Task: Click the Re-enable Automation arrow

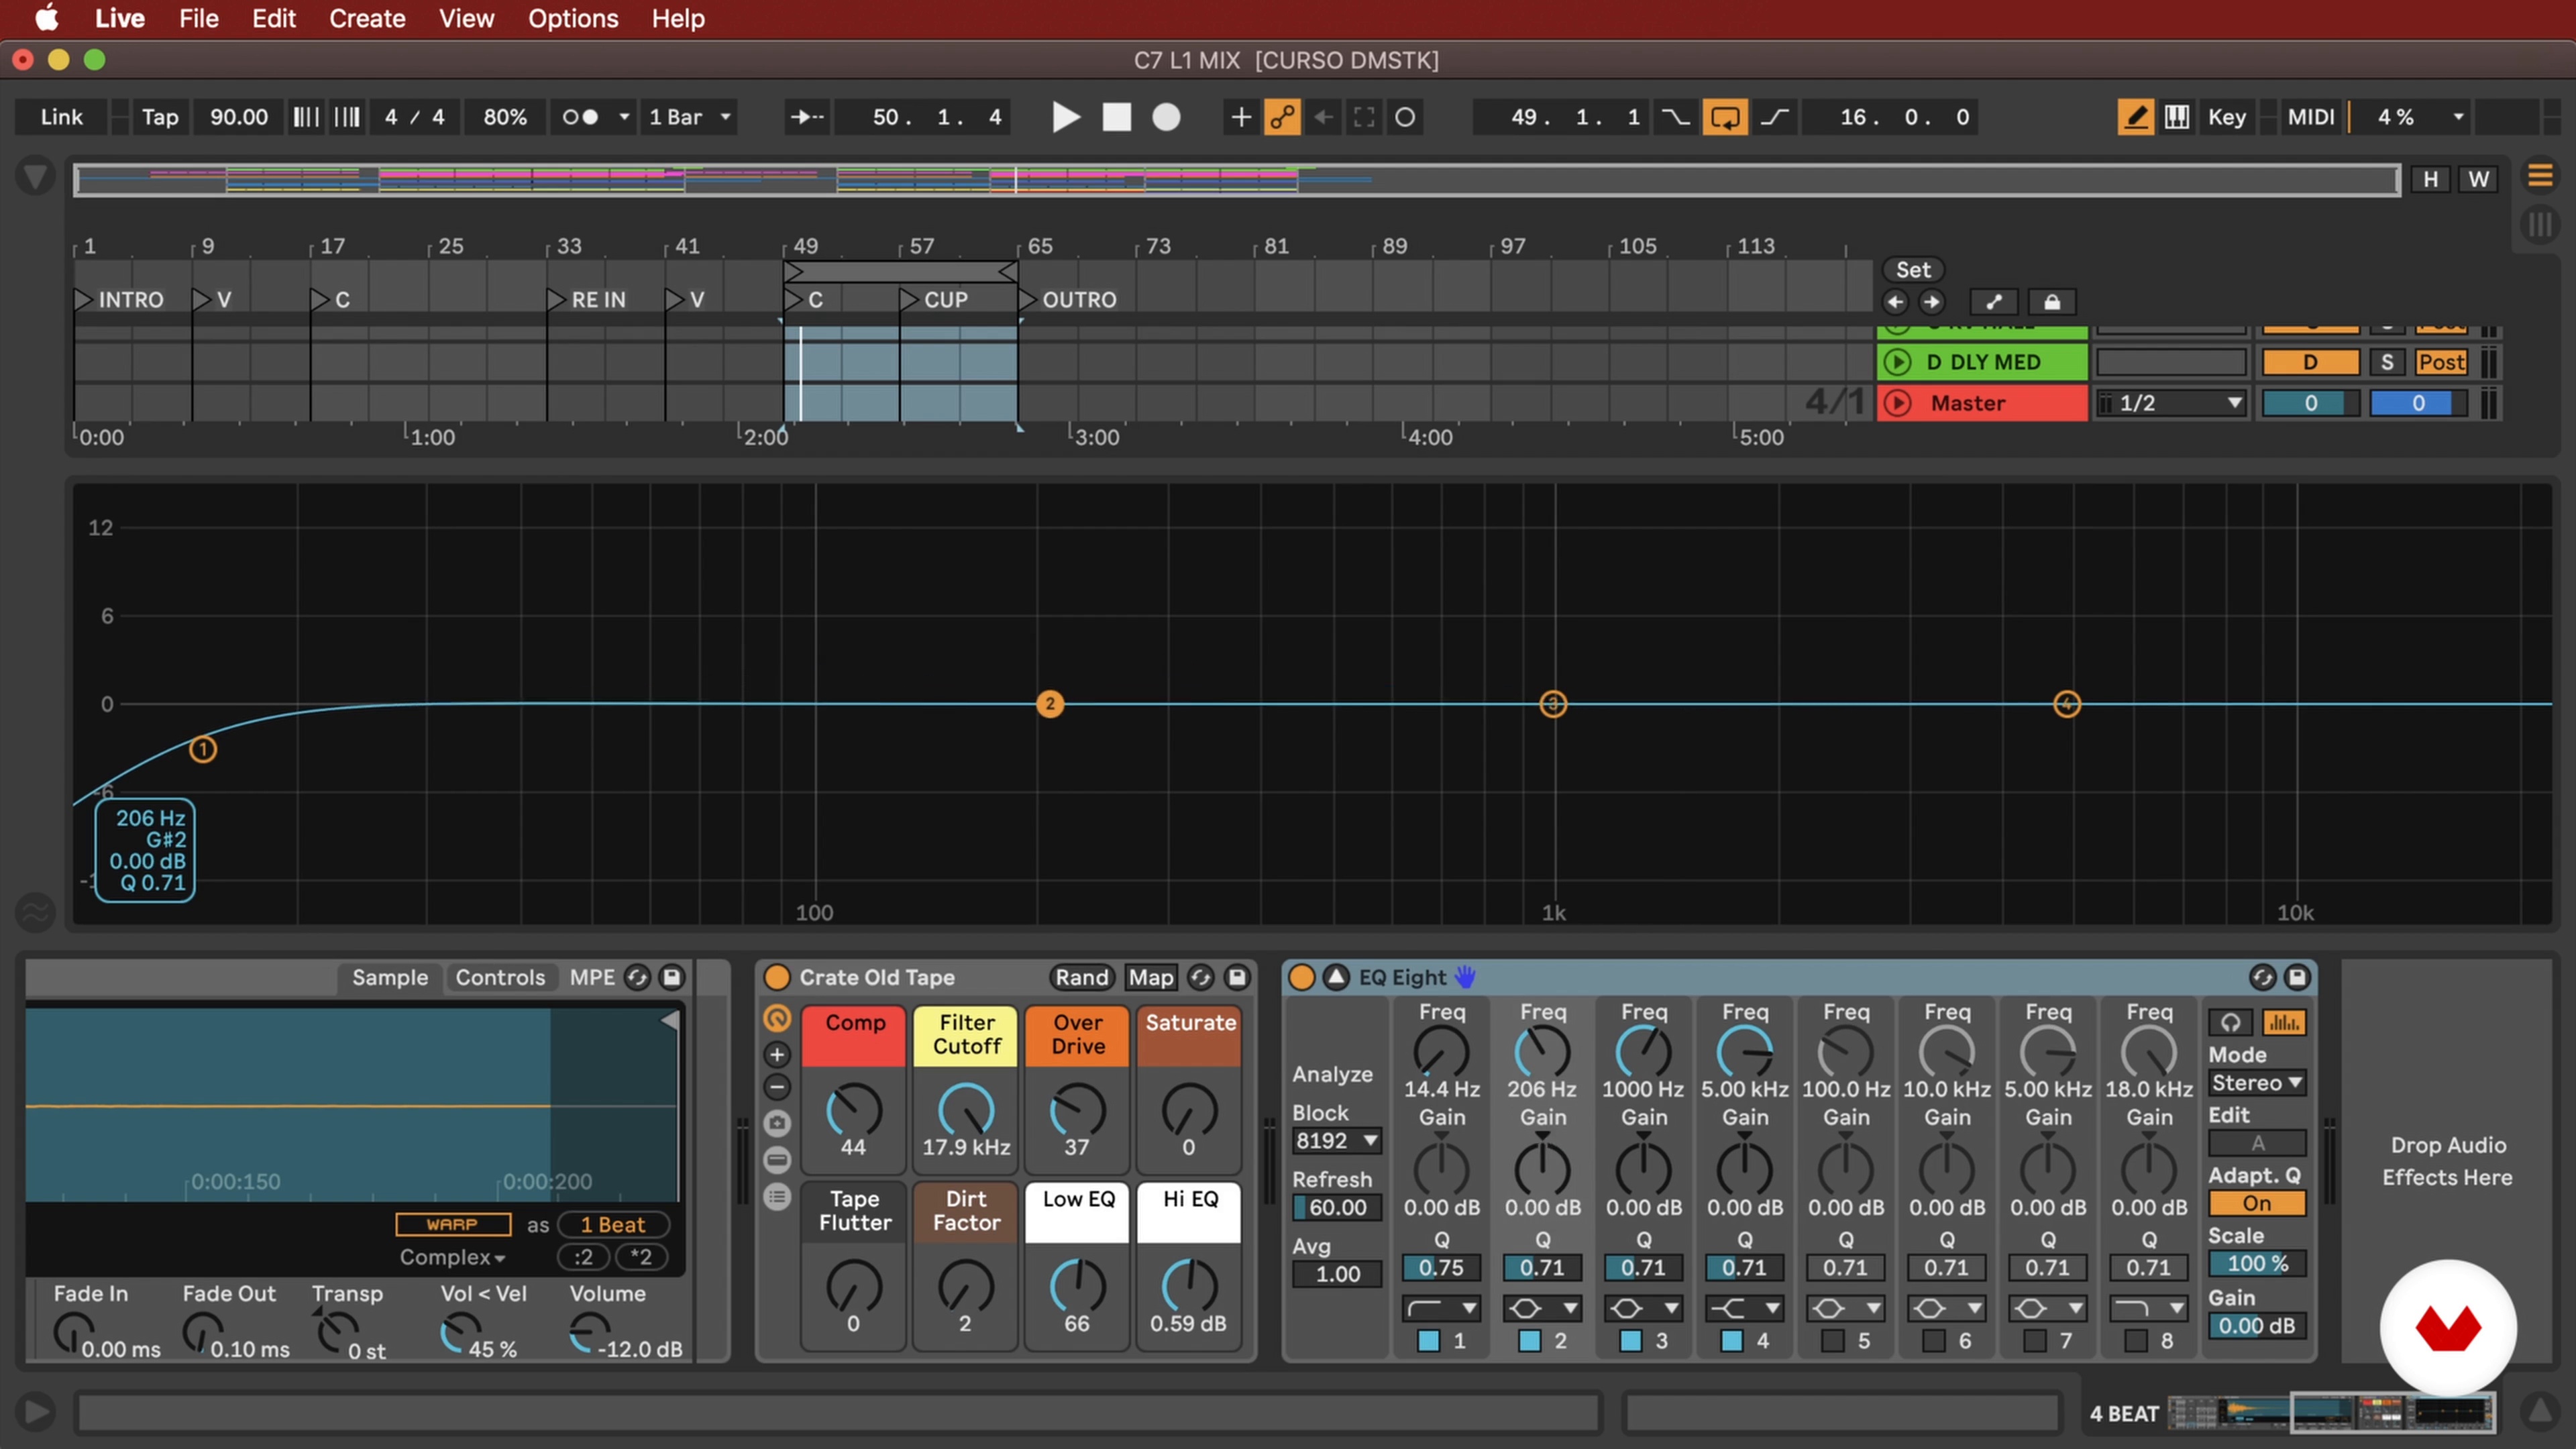Action: 1323,117
